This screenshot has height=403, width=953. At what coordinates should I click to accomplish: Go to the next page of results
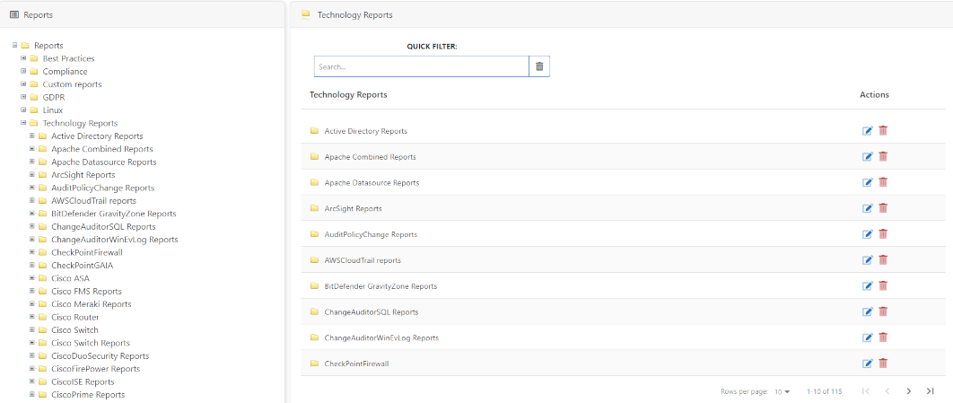point(909,390)
